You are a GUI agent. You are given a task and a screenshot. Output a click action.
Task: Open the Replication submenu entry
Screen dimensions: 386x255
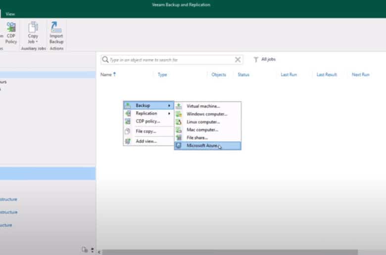[148, 113]
